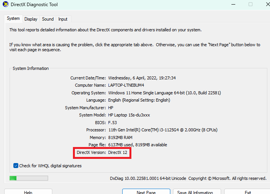Switch to the System tab
Viewport: 270px width, 194px height.
click(13, 19)
